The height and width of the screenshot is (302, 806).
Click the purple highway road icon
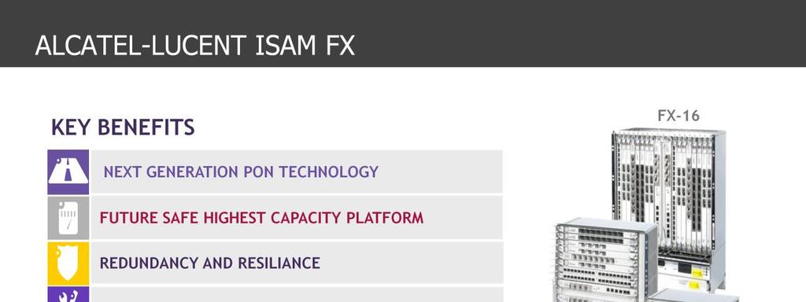[68, 172]
